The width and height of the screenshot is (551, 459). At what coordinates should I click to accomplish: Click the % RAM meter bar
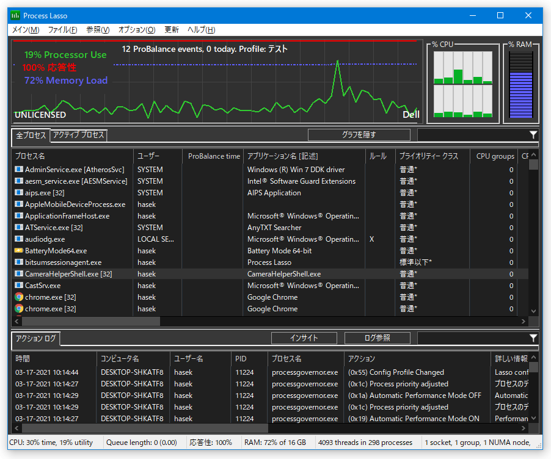point(521,84)
